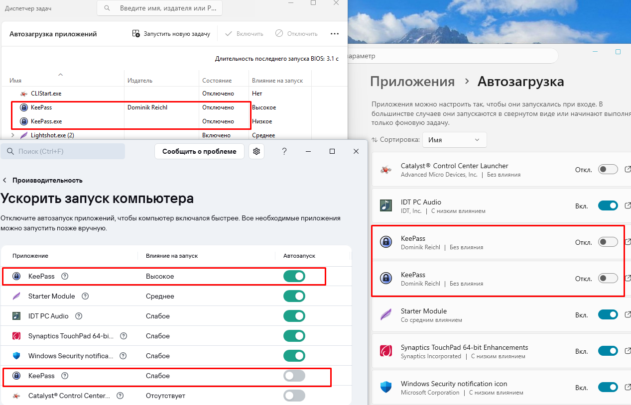Click the info icon beside high-impact KeePass
The height and width of the screenshot is (405, 631).
click(x=65, y=276)
